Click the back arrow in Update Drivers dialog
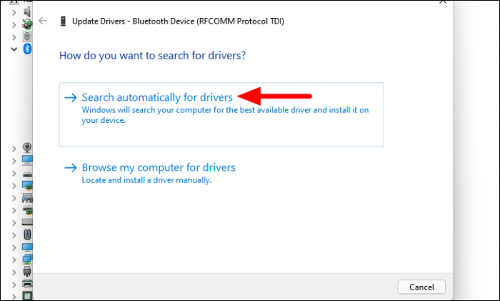Image resolution: width=500 pixels, height=301 pixels. click(42, 21)
